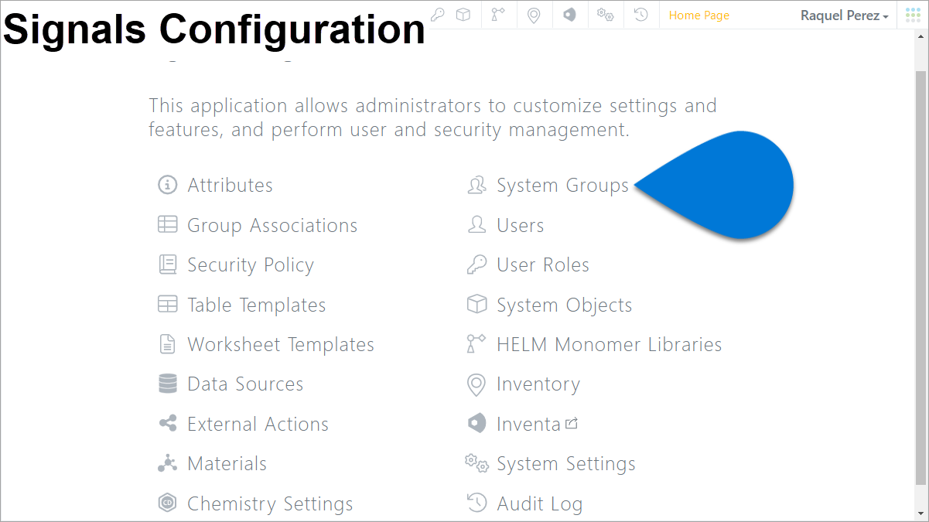Open System Groups link
929x522 pixels.
(x=562, y=186)
